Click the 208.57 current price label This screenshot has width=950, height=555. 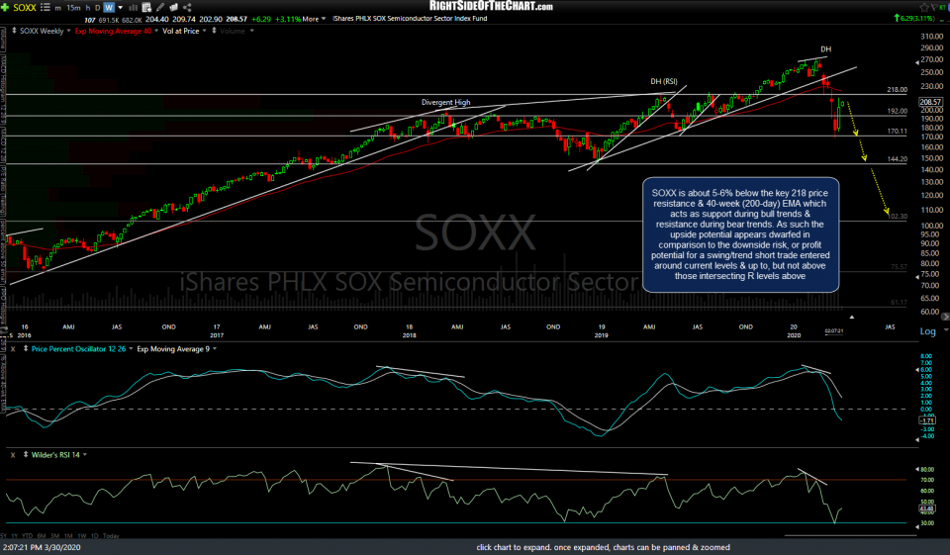(x=930, y=102)
